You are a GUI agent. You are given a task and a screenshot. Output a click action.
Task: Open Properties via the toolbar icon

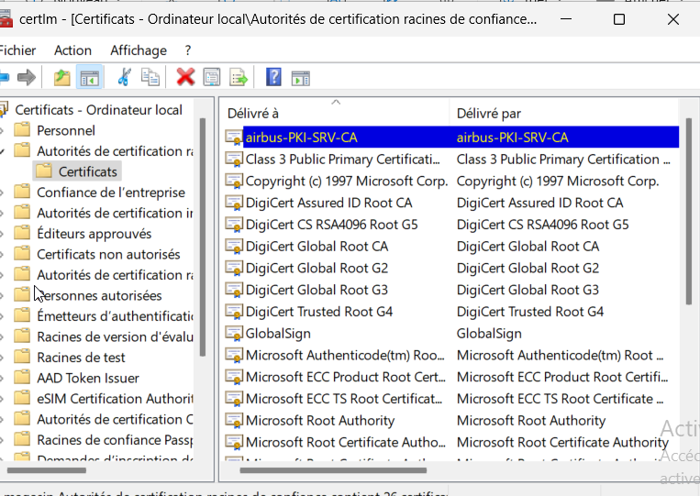tap(212, 77)
